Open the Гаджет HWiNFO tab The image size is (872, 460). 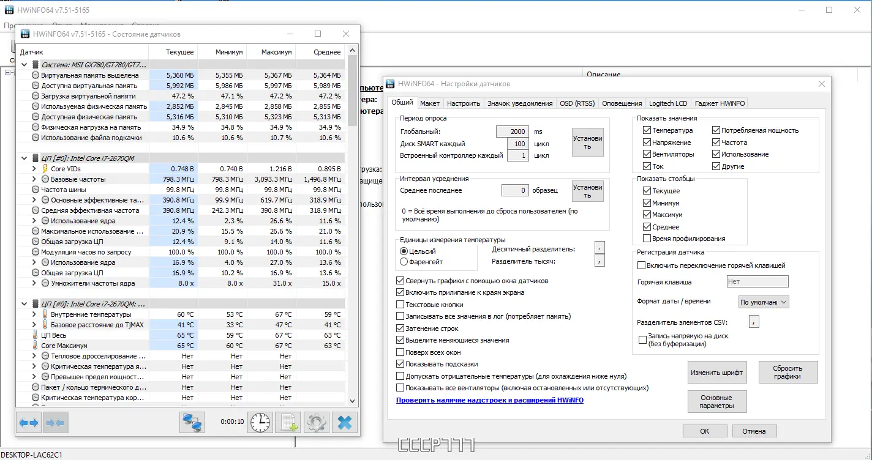(x=720, y=103)
